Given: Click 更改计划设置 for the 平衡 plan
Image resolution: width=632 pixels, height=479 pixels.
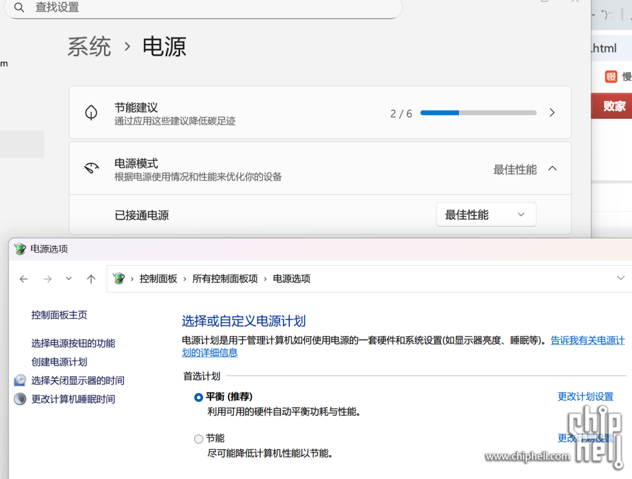Looking at the screenshot, I should click(x=585, y=396).
